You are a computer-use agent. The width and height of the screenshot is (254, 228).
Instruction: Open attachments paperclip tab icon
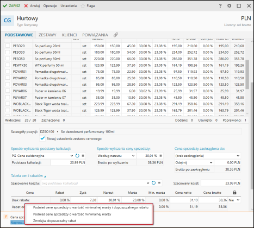pyautogui.click(x=116, y=35)
